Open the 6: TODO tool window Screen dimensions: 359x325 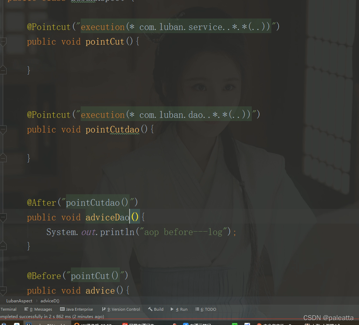[206, 309]
